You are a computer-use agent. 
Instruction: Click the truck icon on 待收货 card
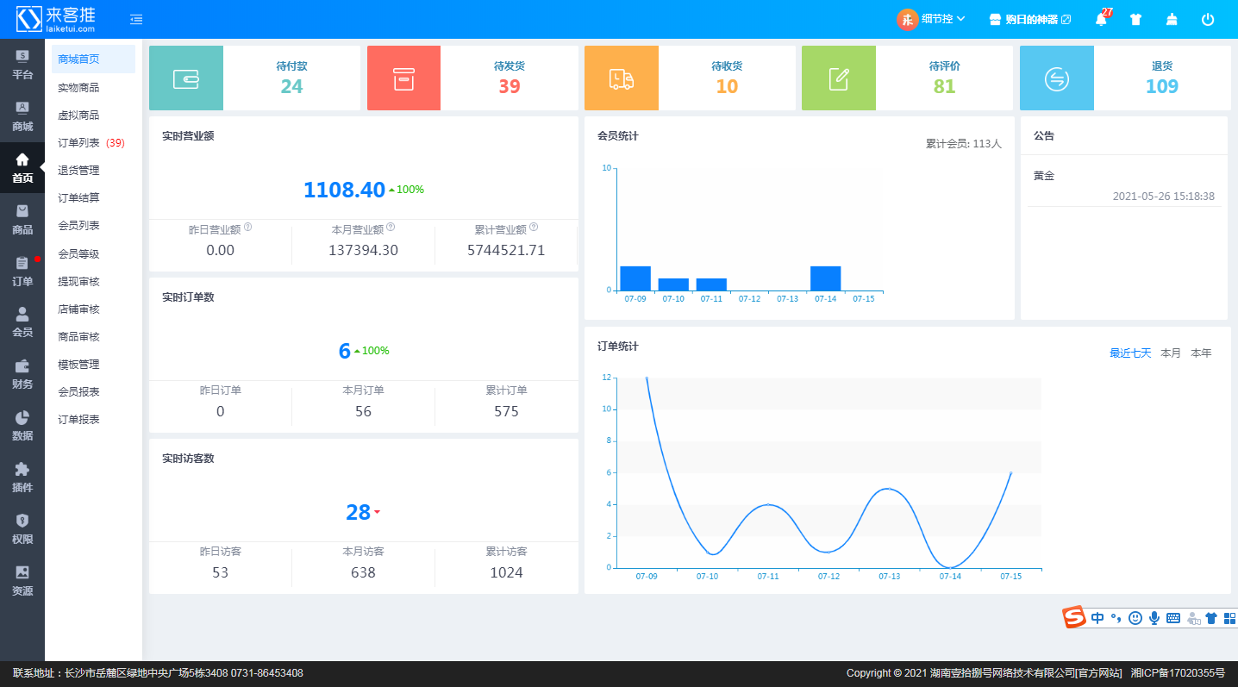click(x=622, y=78)
